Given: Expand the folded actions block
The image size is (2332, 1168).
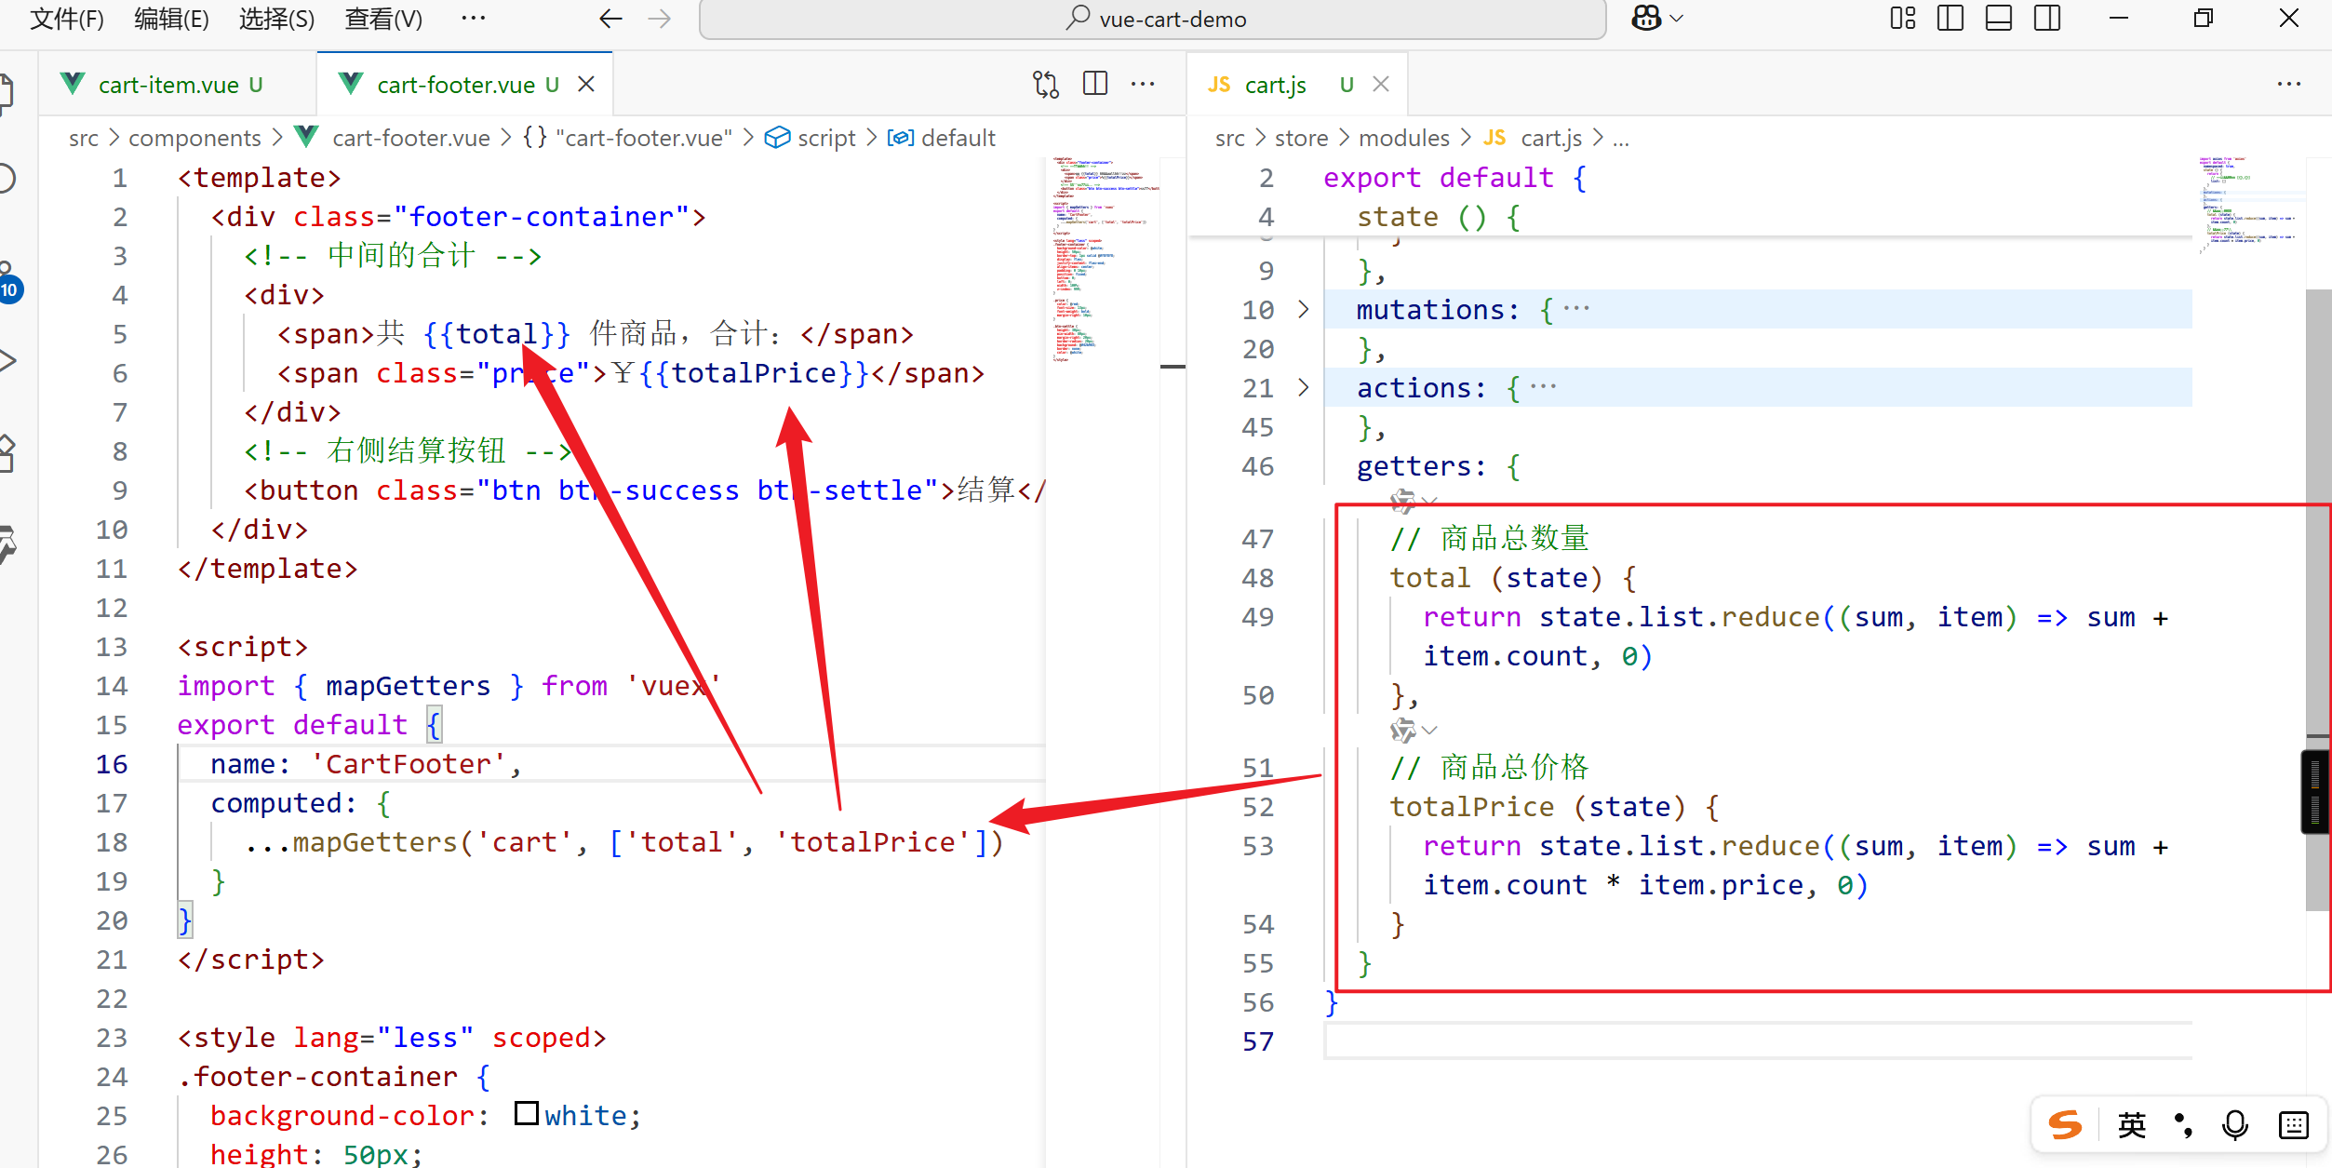Looking at the screenshot, I should (x=1304, y=388).
